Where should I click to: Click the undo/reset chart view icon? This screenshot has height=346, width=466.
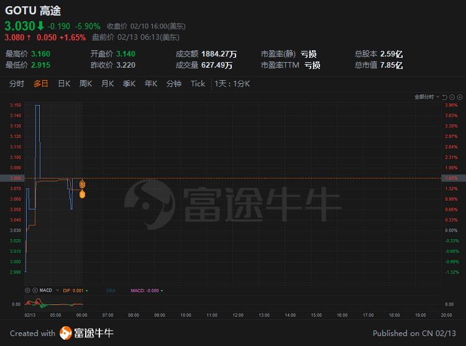coord(445,97)
